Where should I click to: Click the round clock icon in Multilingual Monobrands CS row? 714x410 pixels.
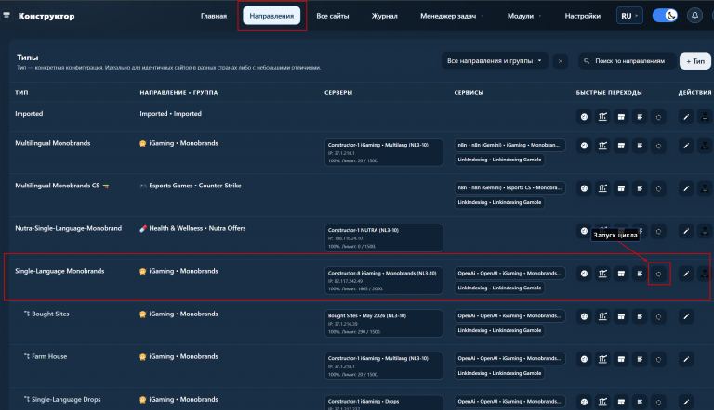click(584, 188)
